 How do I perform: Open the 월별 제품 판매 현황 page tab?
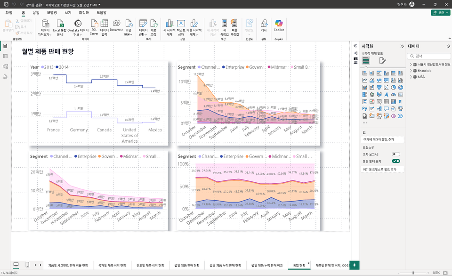[187, 265]
